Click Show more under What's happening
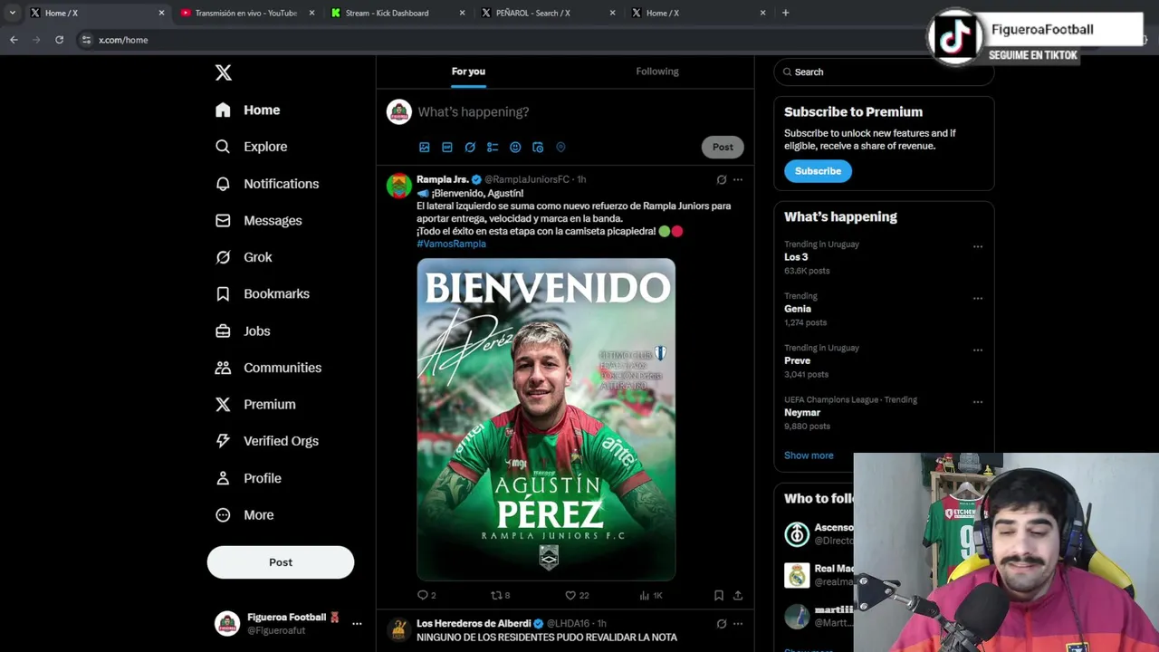Screen dimensions: 1159x652 click(x=809, y=455)
